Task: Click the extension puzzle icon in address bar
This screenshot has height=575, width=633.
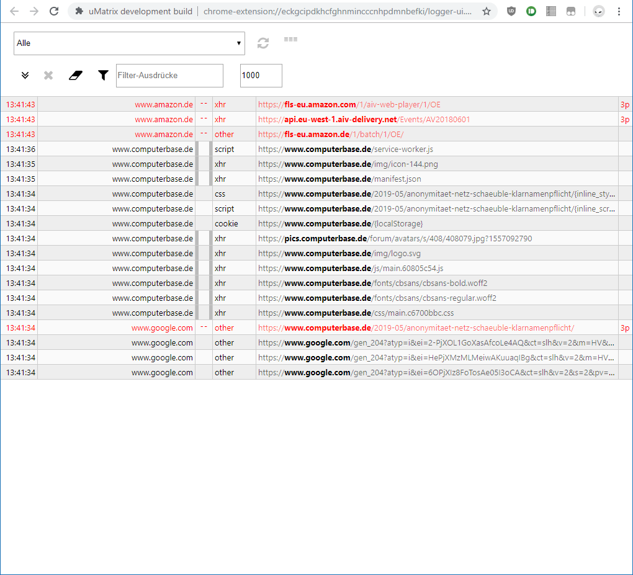Action: 79,11
